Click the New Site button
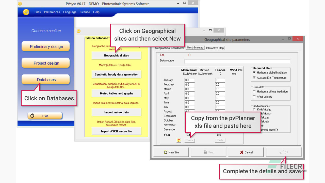Viewport: 325px width, 183px height. coord(171,152)
